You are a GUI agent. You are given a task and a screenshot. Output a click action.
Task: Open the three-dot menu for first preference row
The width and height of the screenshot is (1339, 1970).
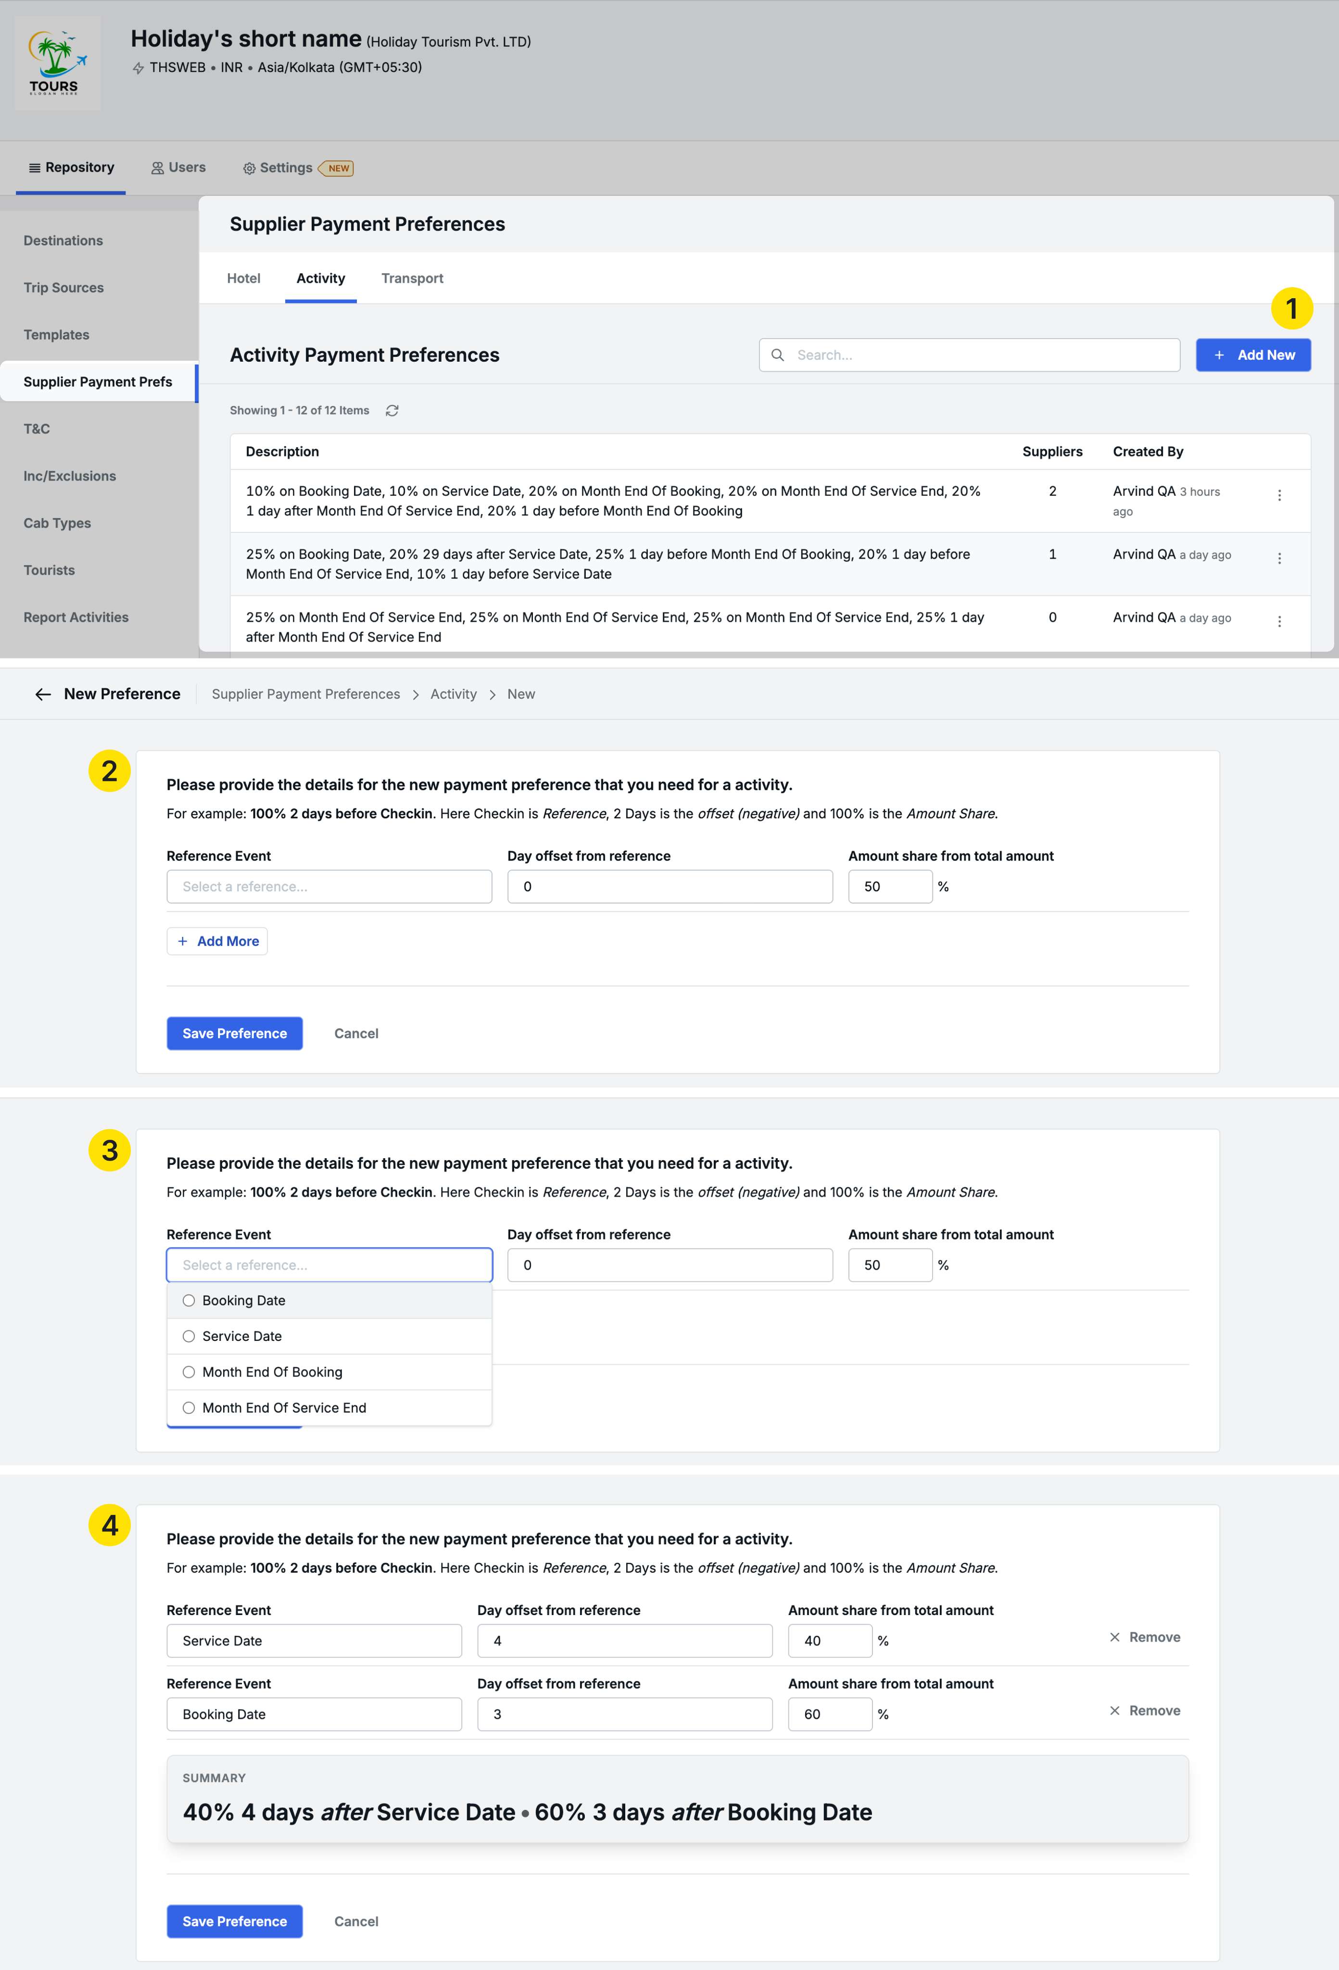1279,495
